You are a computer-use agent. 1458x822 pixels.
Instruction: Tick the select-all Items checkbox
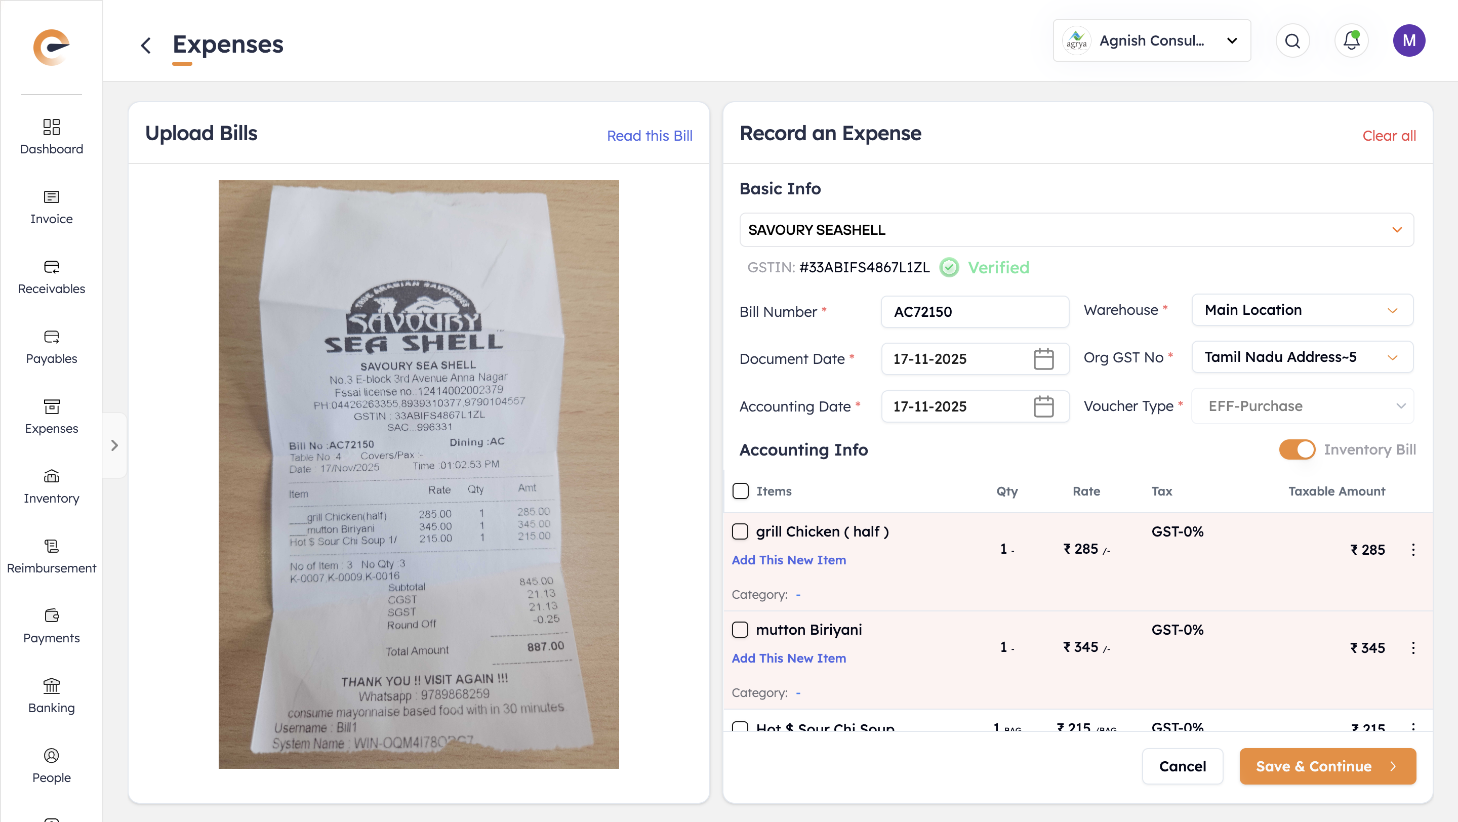(740, 490)
